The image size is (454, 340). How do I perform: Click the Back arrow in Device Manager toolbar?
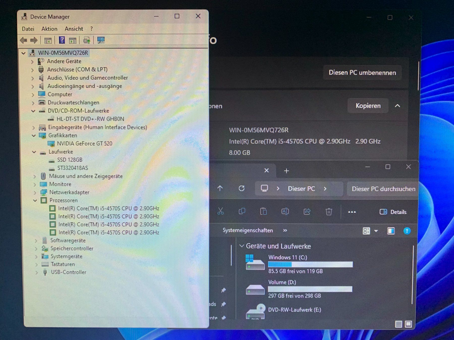pyautogui.click(x=23, y=40)
